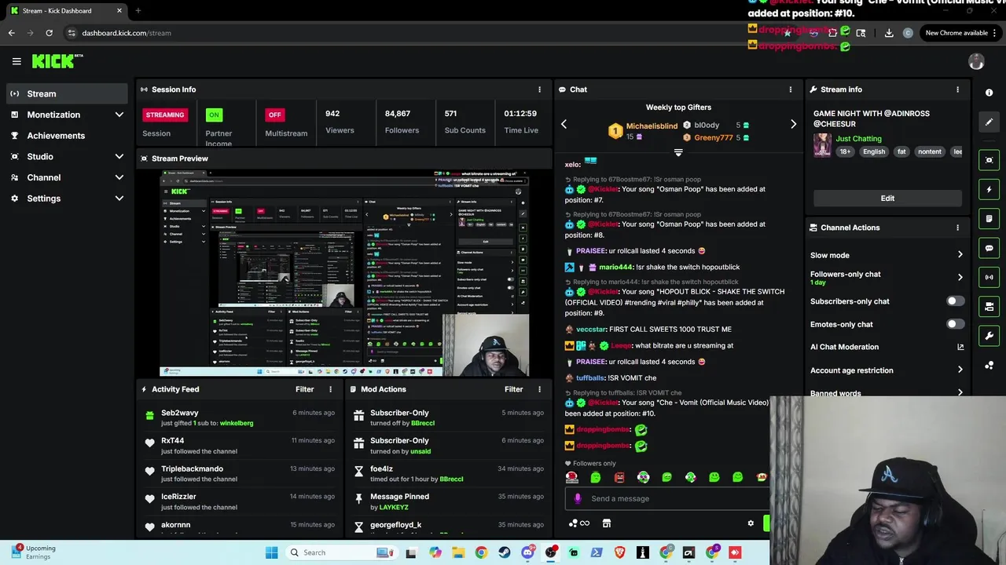Screen dimensions: 1006x565
Task: Open Windows Start menu
Action: tap(271, 552)
